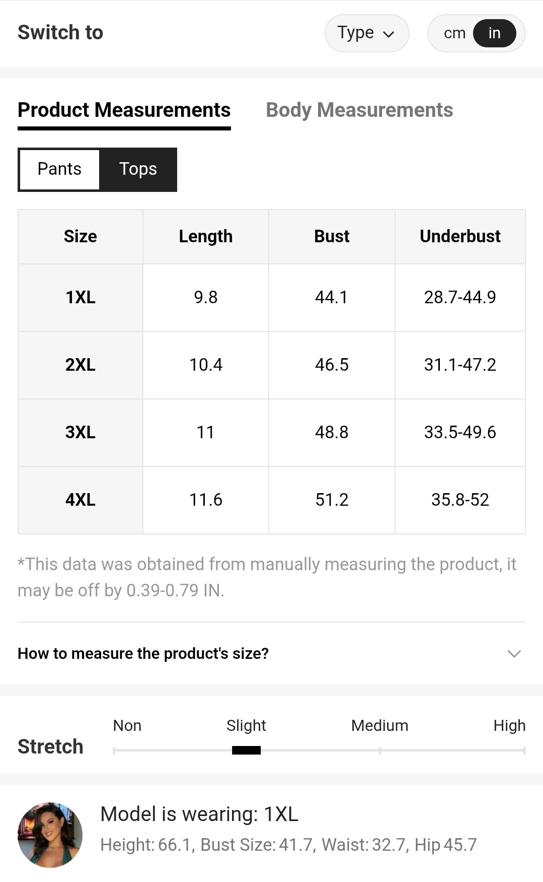Click the 4XL size cell
The height and width of the screenshot is (882, 543).
[81, 500]
